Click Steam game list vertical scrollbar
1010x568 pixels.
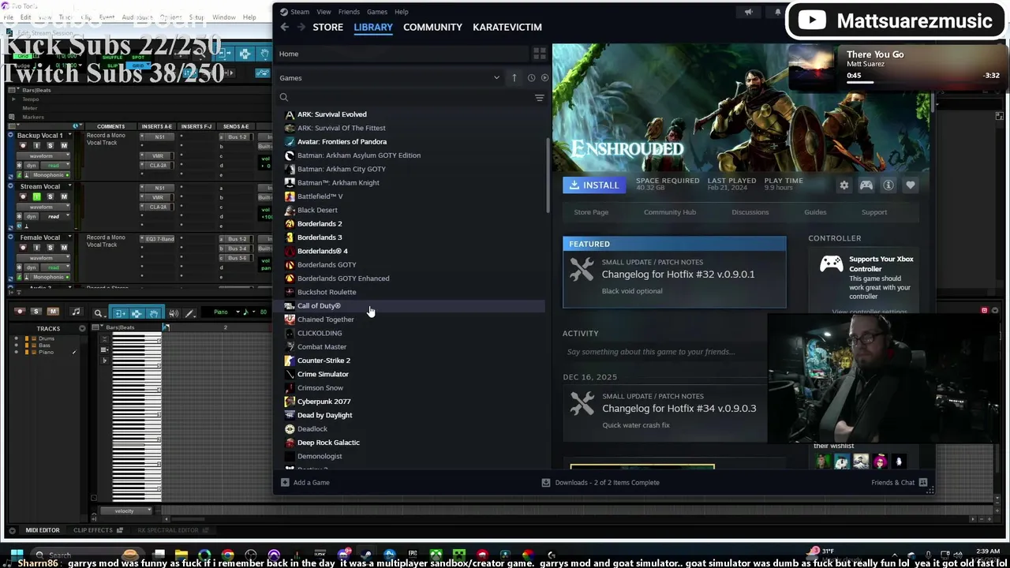click(x=548, y=175)
